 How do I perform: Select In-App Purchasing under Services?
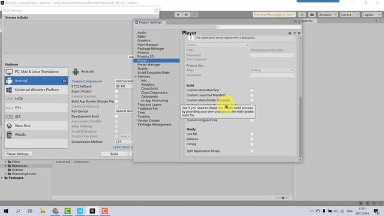[x=154, y=101]
